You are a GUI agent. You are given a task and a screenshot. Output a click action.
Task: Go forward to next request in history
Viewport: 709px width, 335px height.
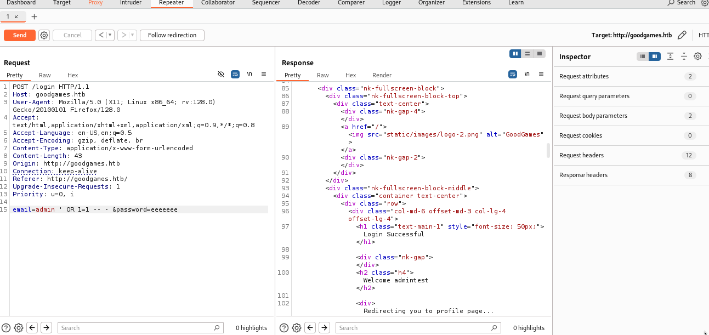[x=124, y=35]
